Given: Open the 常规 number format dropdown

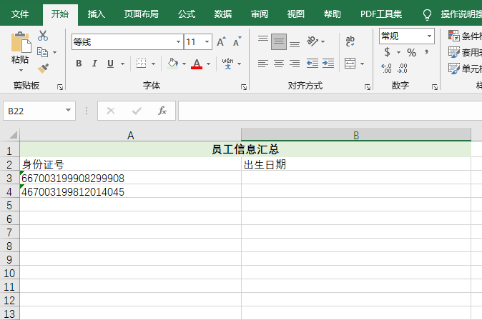Looking at the screenshot, I should [429, 36].
